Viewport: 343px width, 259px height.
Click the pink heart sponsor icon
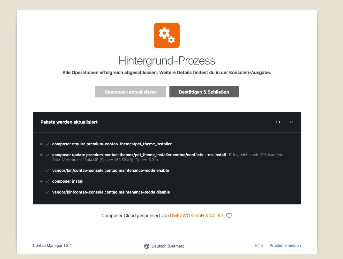pos(229,216)
